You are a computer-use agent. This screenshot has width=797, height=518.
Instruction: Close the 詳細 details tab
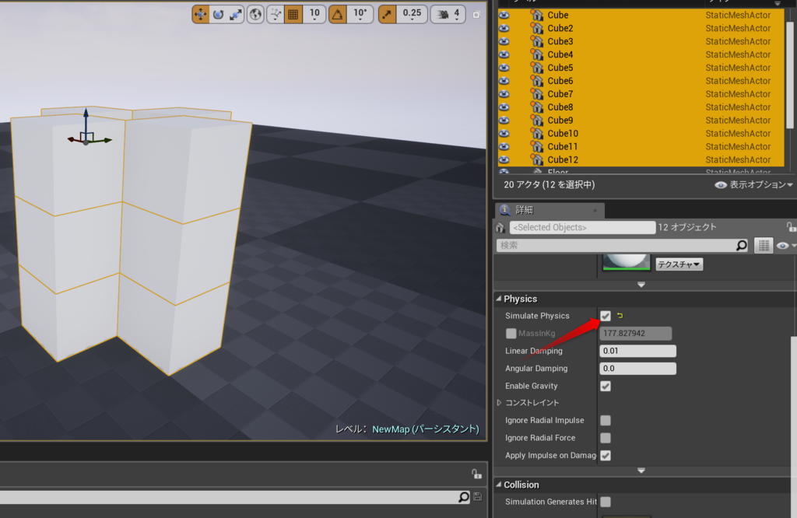click(595, 210)
